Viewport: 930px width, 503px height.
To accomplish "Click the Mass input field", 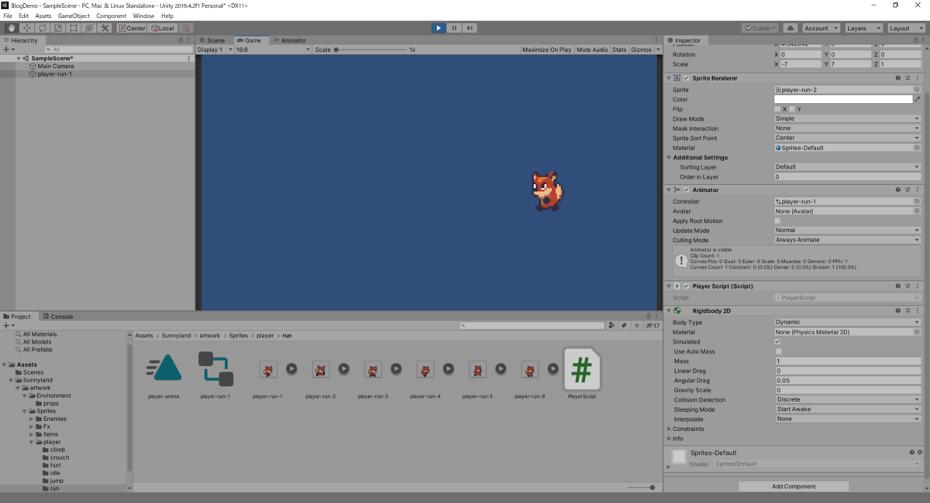I will click(848, 361).
